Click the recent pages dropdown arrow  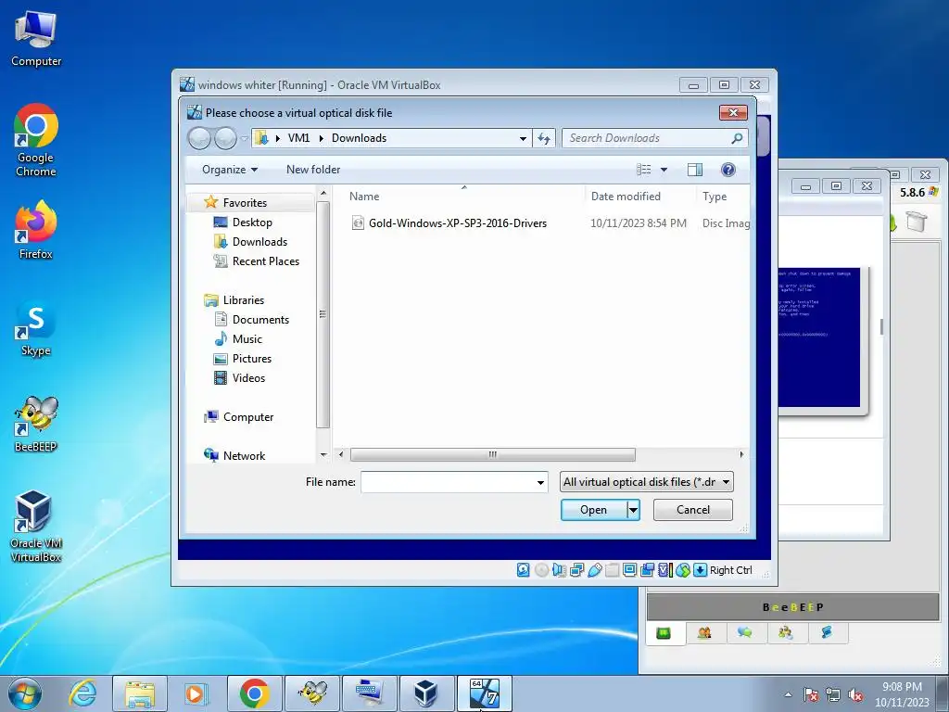tap(245, 139)
